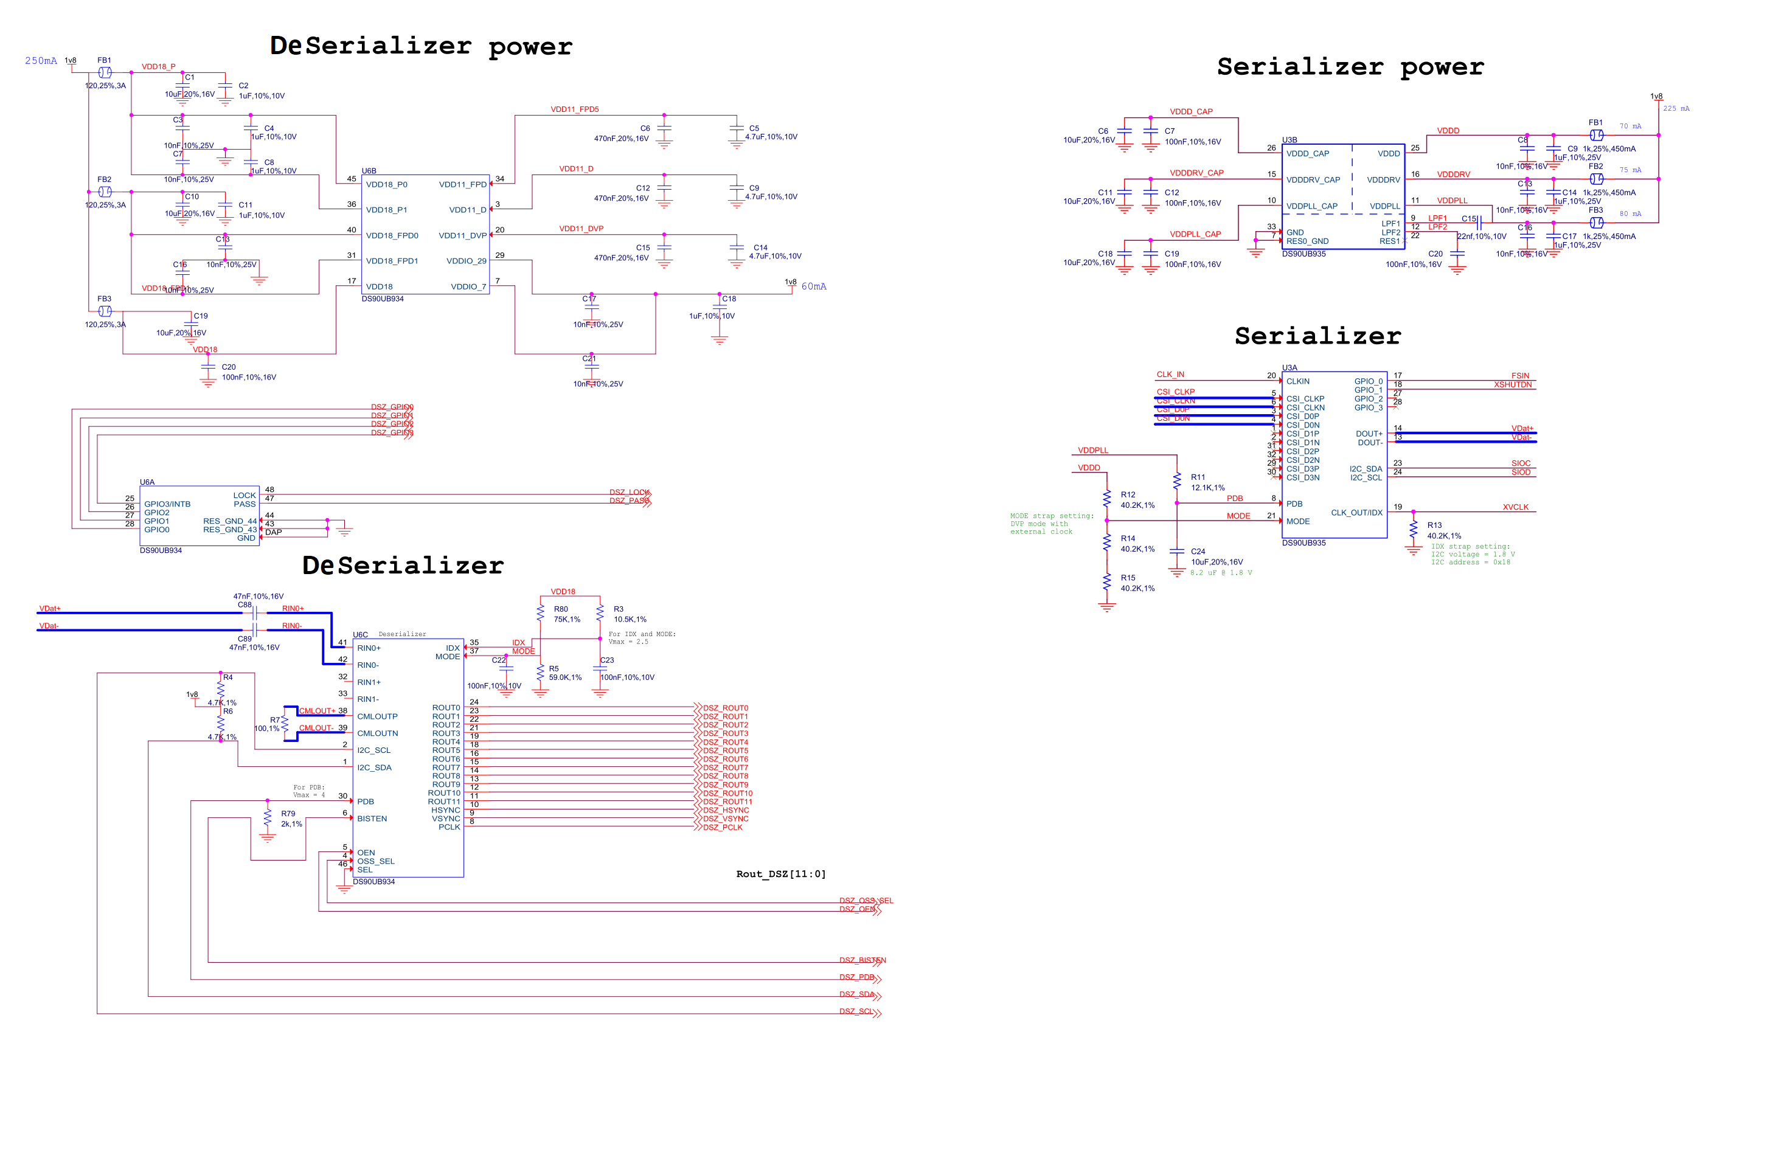Select capacitor C24 10uF symbol

coord(1176,552)
